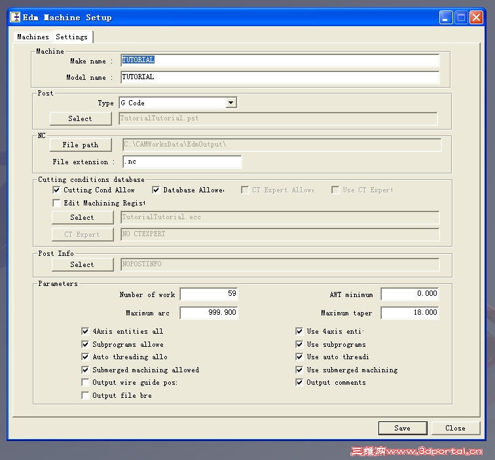Enable Output wire guide position checkbox

pos(85,382)
